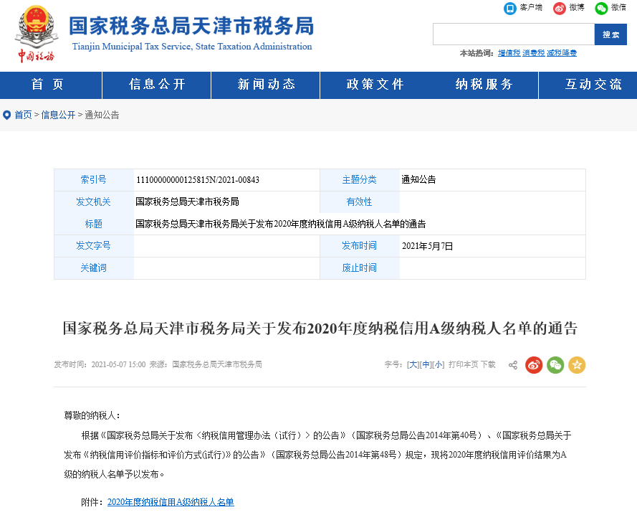Image resolution: width=637 pixels, height=520 pixels.
Task: Set font size to 中 (medium)
Action: coord(426,365)
